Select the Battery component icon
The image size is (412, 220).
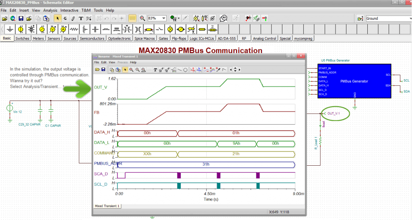31,29
